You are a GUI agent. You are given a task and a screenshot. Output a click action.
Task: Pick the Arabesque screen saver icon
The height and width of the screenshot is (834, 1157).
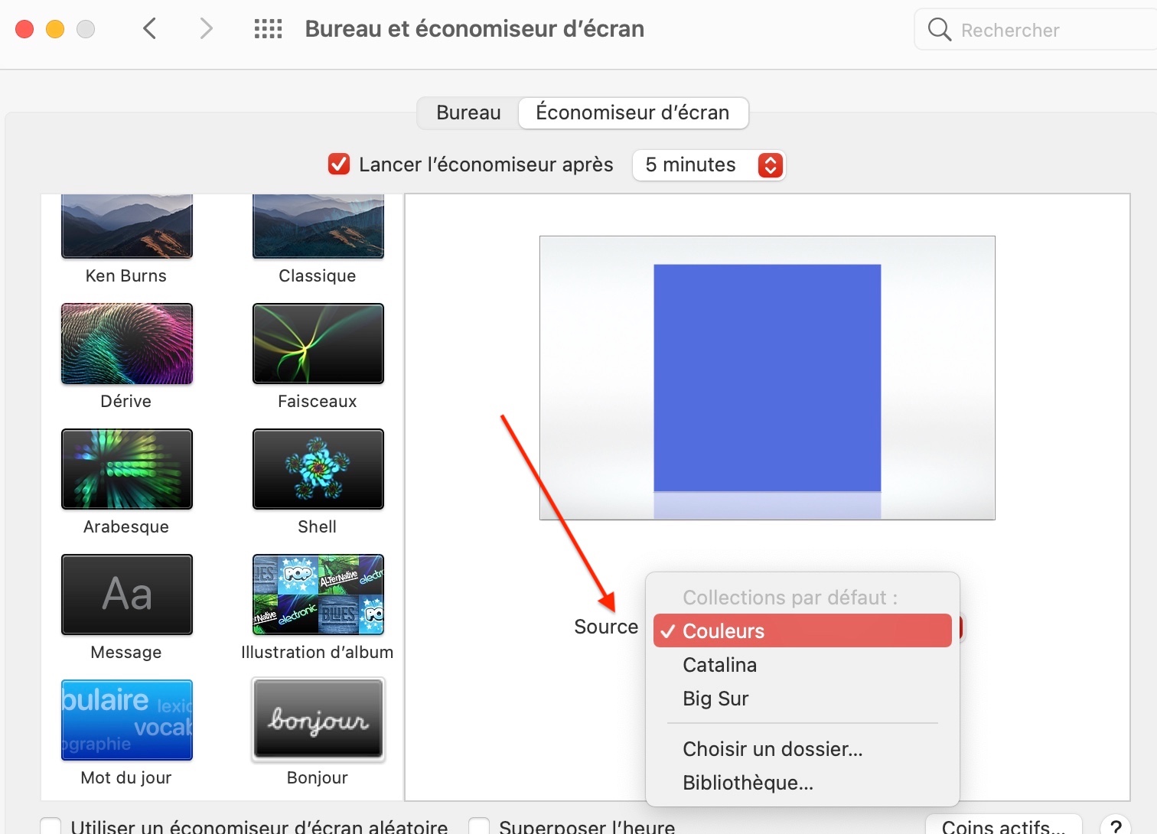pyautogui.click(x=127, y=469)
